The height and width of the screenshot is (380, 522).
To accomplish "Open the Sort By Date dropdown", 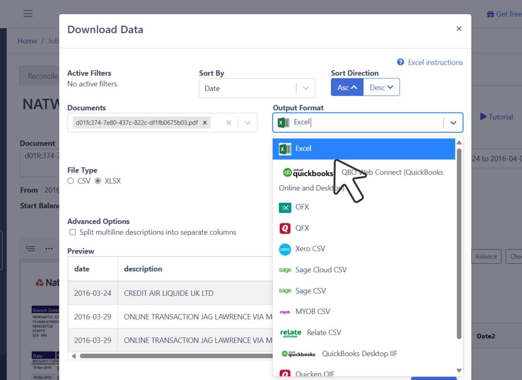I will 257,88.
